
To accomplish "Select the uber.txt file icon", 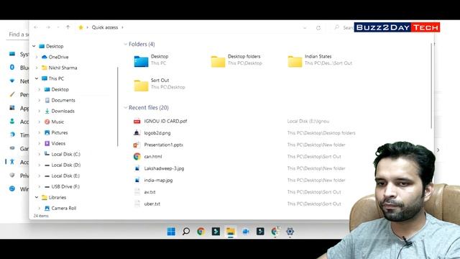I will 137,204.
